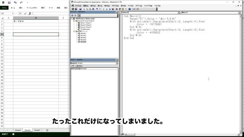The image size is (244, 137).
Task: Pause execution with the Break button in VBA
Action: tap(107, 9)
